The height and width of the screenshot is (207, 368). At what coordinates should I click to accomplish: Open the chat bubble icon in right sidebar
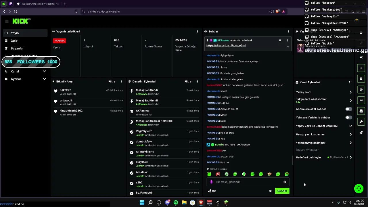click(361, 89)
